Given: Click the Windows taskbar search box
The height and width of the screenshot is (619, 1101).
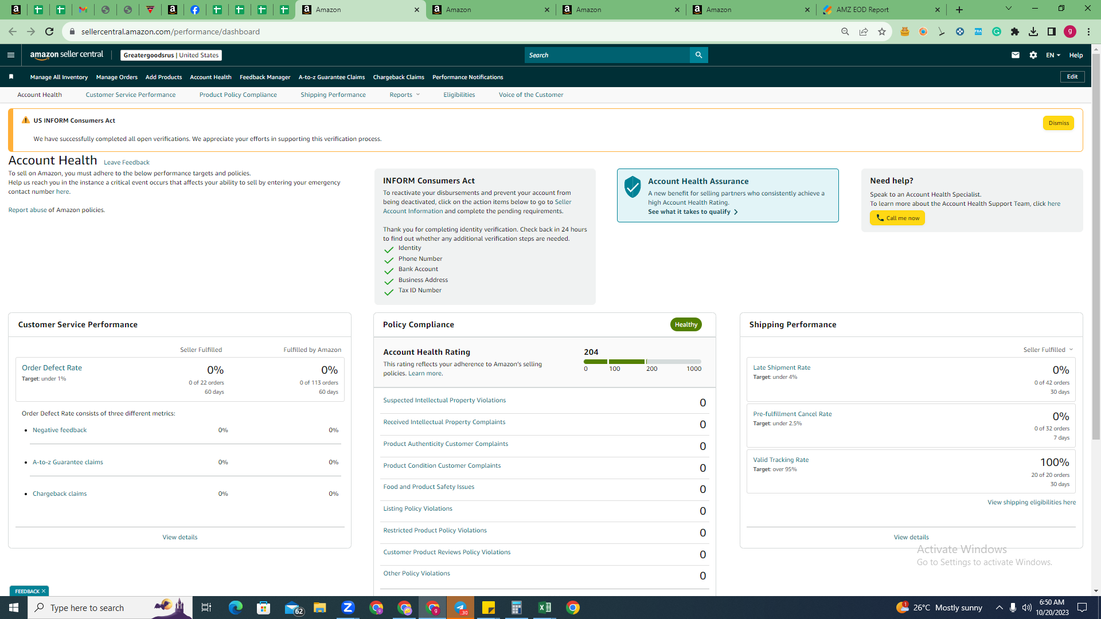Looking at the screenshot, I should tap(110, 608).
